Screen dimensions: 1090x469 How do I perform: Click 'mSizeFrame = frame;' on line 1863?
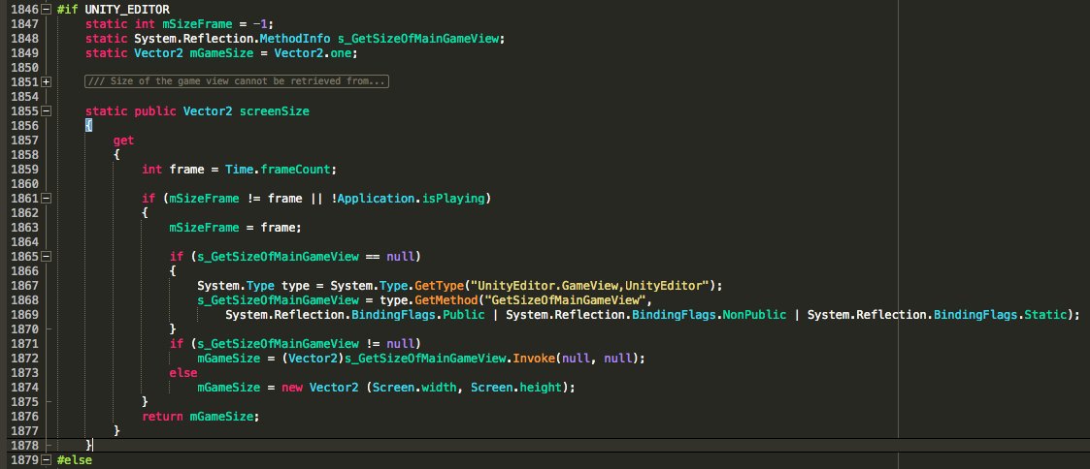point(236,228)
